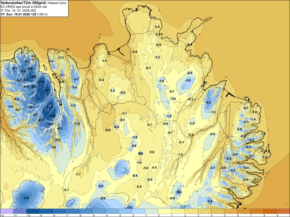Select the positive 1.6 map value

click(55, 75)
